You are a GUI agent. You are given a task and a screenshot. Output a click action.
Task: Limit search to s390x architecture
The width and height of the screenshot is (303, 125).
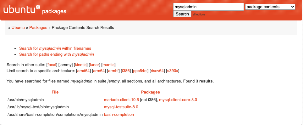(x=173, y=71)
